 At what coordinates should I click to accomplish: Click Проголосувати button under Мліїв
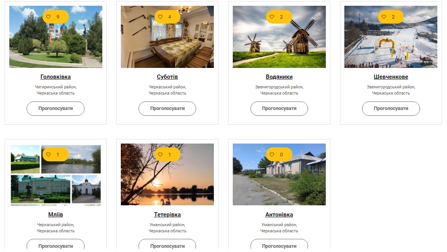56,245
